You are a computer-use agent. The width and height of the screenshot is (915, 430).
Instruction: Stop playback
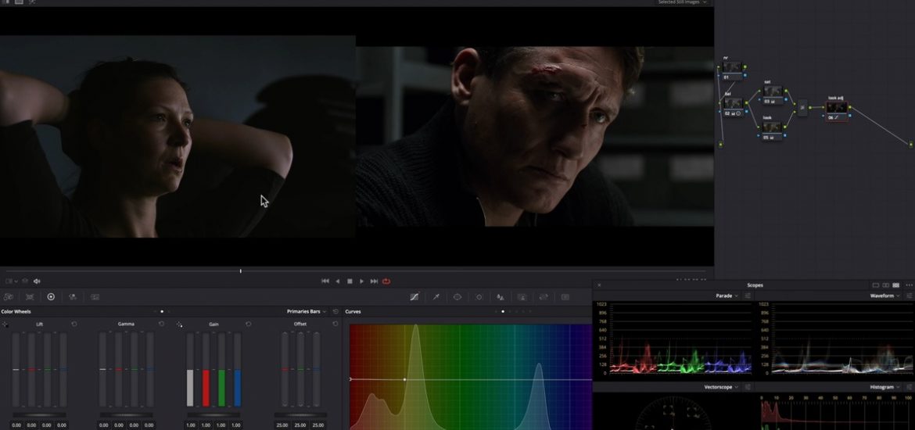pyautogui.click(x=350, y=281)
